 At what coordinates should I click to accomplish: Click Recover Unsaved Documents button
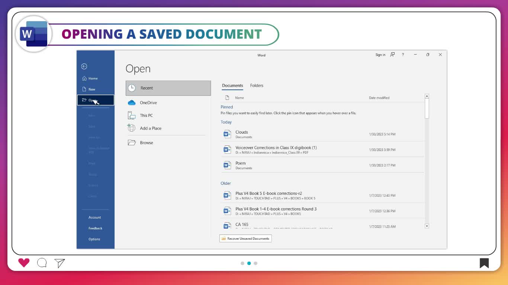(x=245, y=239)
